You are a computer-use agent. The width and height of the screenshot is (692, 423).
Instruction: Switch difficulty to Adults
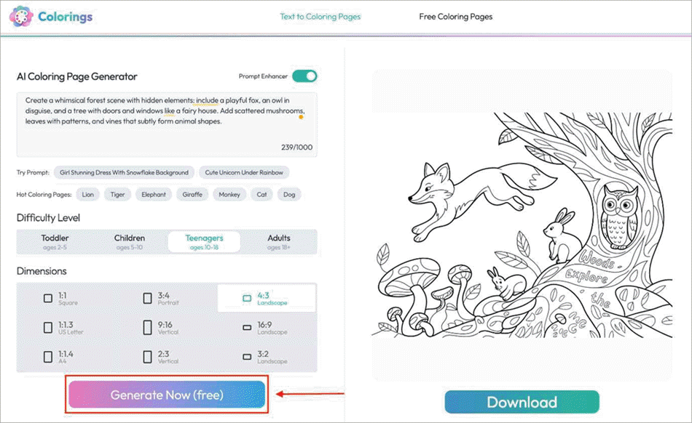278,241
